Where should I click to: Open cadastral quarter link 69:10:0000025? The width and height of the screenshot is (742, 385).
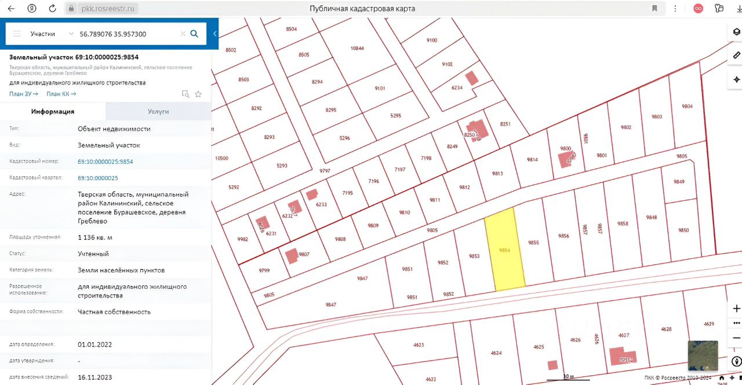point(98,178)
